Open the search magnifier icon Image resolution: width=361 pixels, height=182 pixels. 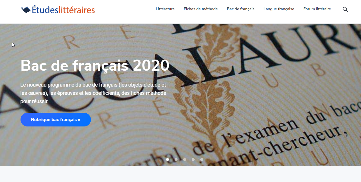pyautogui.click(x=345, y=9)
